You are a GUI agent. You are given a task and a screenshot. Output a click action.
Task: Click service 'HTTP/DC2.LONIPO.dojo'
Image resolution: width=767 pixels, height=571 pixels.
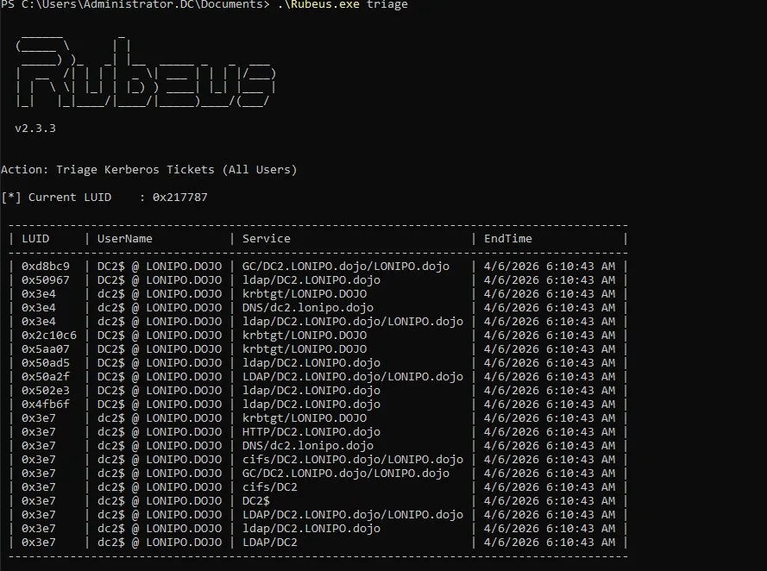(x=311, y=431)
